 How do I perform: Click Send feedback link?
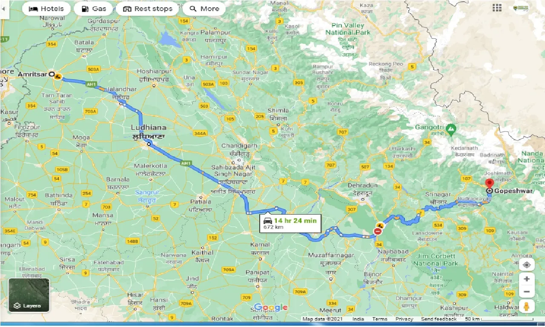(x=439, y=319)
